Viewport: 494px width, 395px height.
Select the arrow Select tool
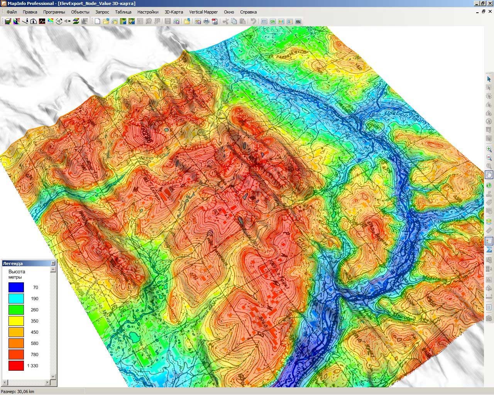(x=489, y=79)
